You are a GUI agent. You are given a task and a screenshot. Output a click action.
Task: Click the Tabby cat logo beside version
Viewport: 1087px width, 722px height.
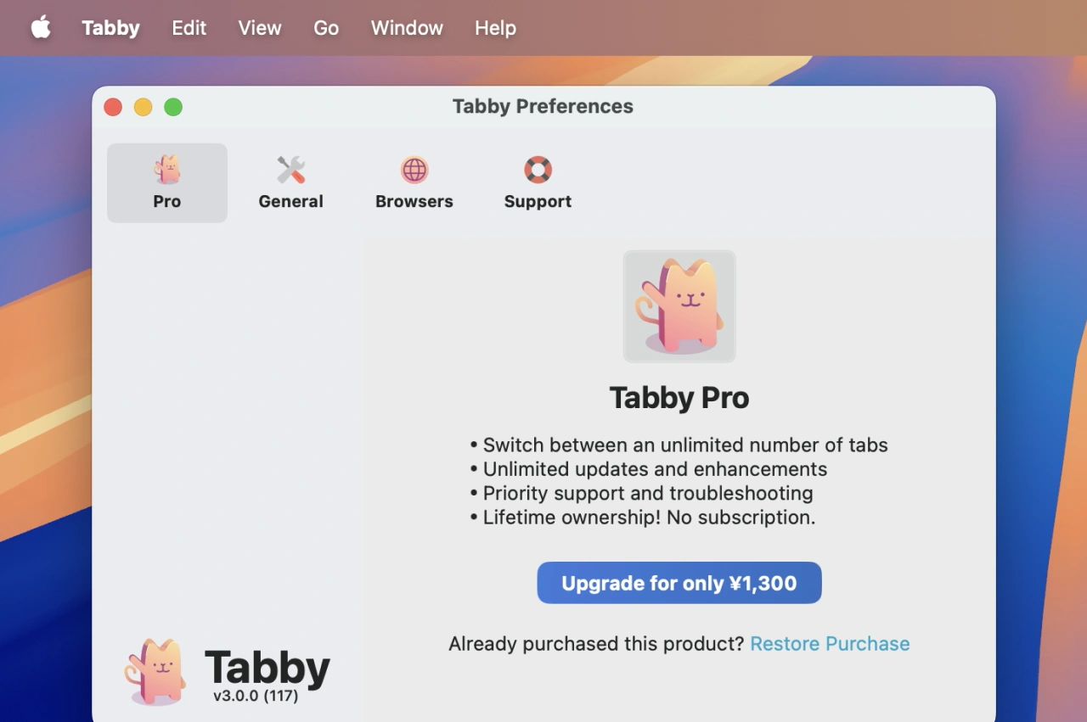tap(155, 671)
